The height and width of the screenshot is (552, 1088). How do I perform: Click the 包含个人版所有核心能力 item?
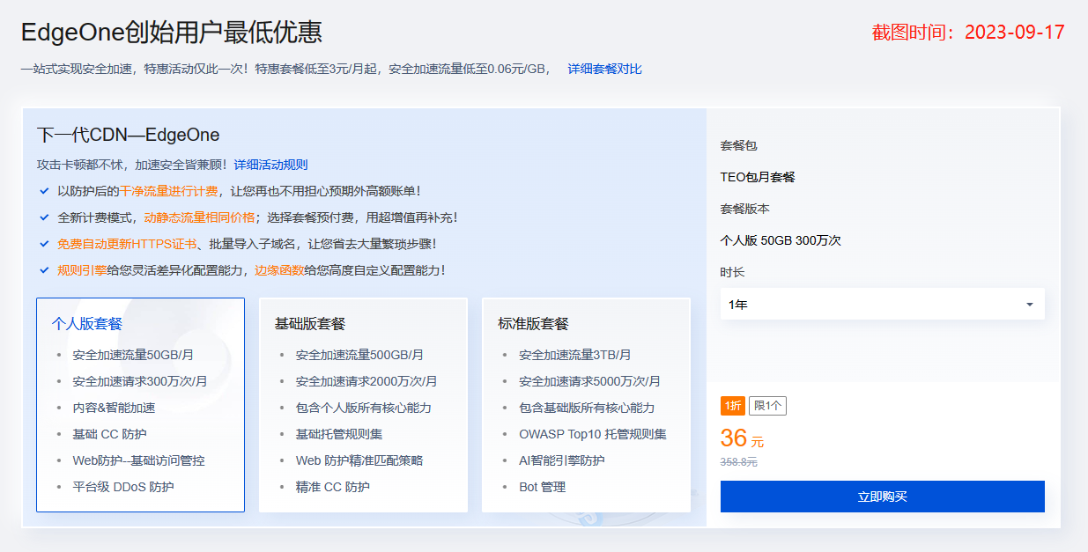[363, 408]
